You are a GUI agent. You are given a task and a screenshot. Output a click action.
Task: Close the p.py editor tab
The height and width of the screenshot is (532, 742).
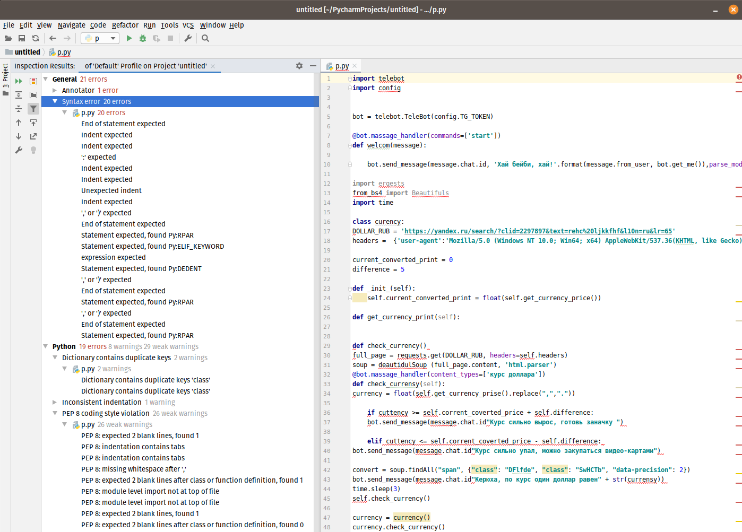pos(355,66)
